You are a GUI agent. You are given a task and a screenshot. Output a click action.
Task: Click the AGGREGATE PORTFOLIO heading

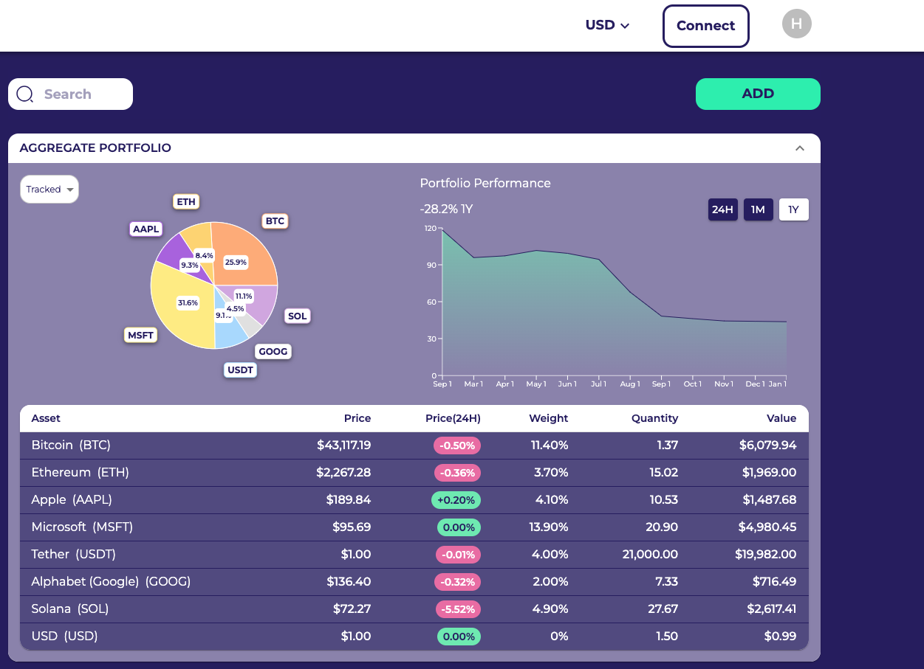click(x=95, y=148)
